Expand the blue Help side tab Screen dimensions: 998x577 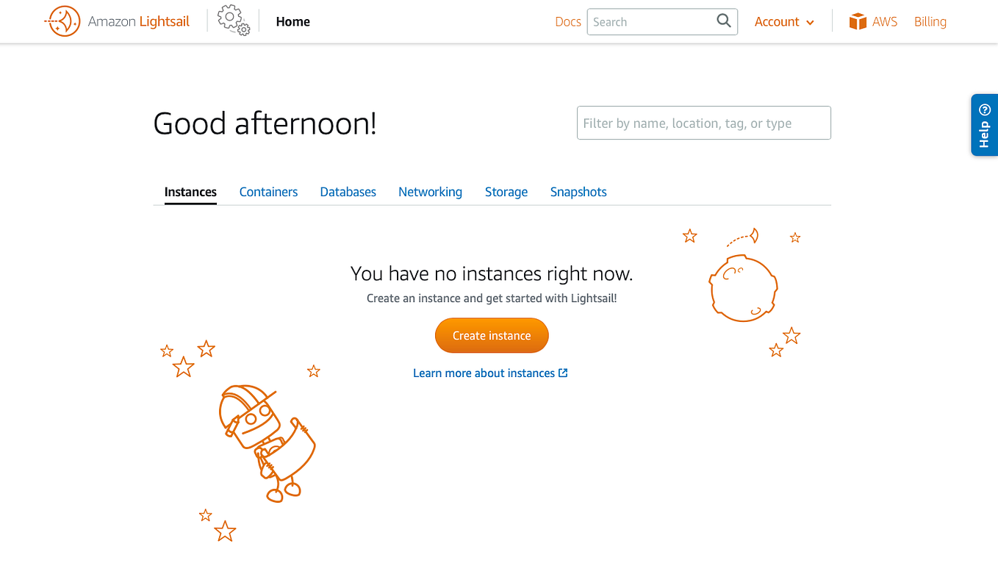(985, 132)
